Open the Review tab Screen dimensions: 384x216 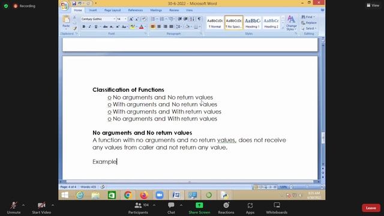pos(174,10)
